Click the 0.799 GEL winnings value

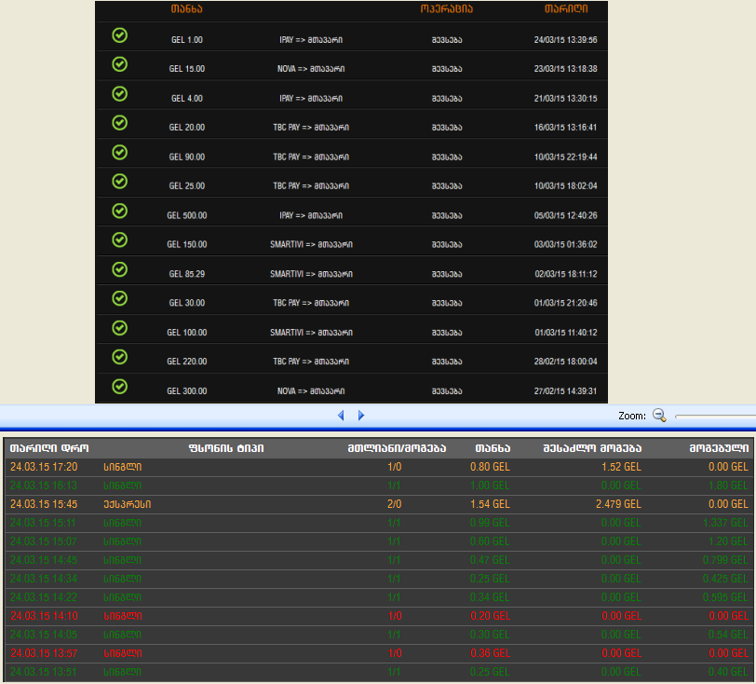[x=725, y=560]
